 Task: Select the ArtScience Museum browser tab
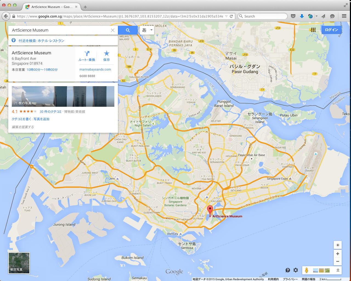coord(51,7)
